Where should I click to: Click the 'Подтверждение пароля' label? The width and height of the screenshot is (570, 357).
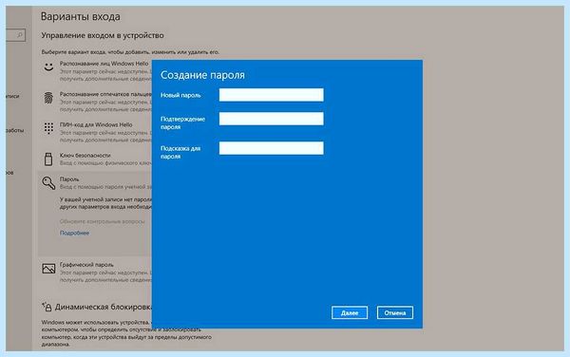coord(182,123)
